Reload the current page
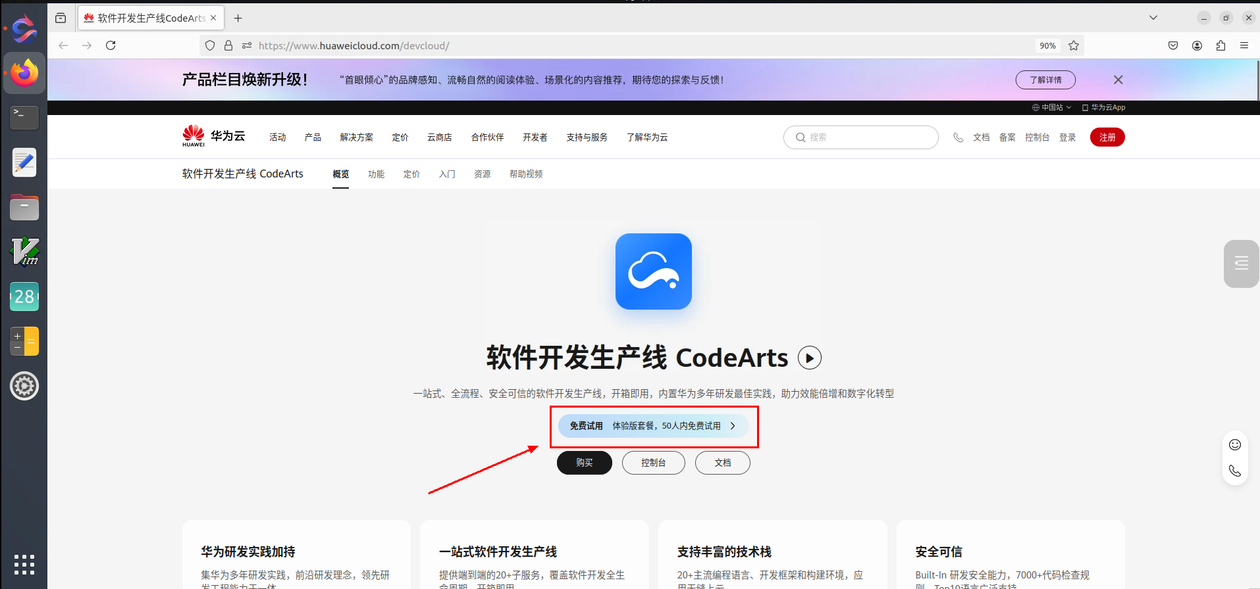The height and width of the screenshot is (589, 1260). click(111, 45)
